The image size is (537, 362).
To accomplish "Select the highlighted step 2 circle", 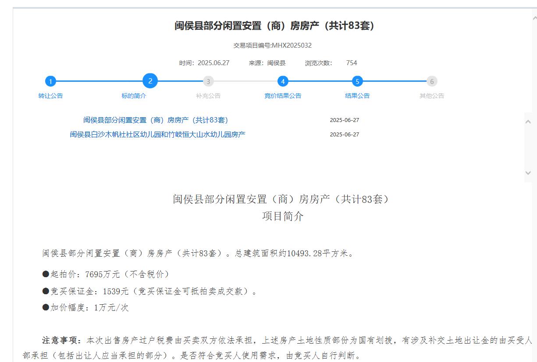I will 150,81.
